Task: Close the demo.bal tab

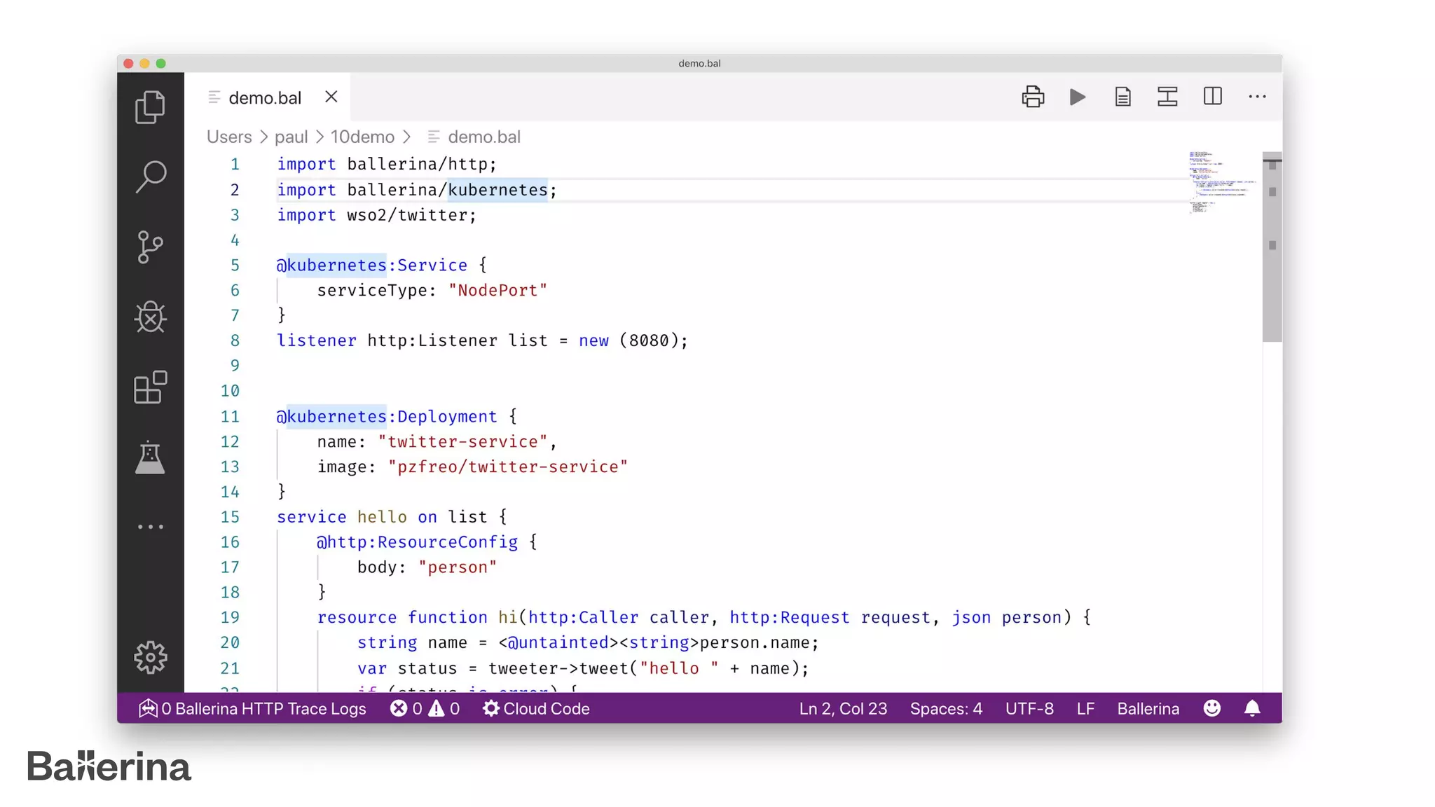Action: 331,97
